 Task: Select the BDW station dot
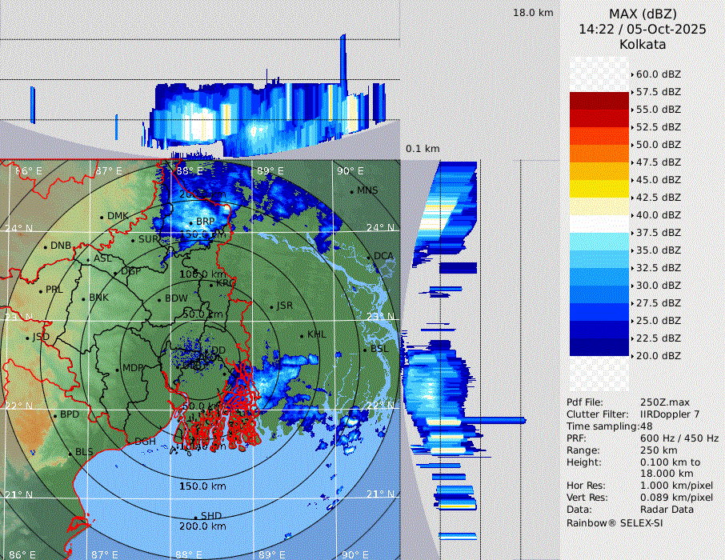(x=160, y=300)
